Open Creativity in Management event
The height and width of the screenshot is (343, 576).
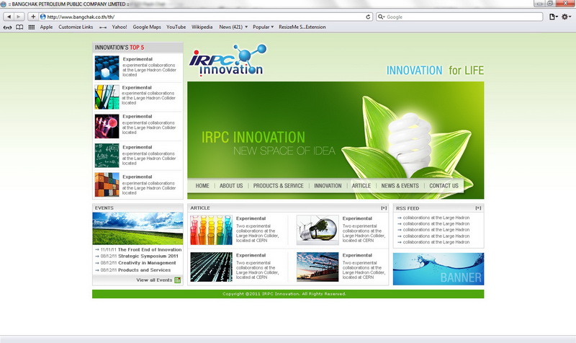[147, 263]
